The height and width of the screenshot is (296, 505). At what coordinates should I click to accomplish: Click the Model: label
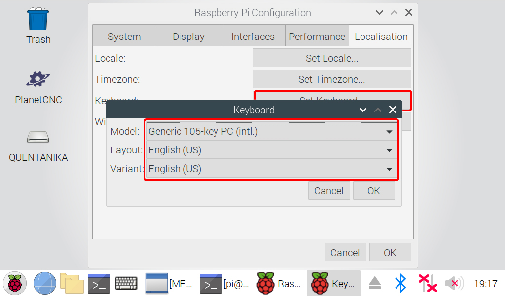(x=125, y=131)
